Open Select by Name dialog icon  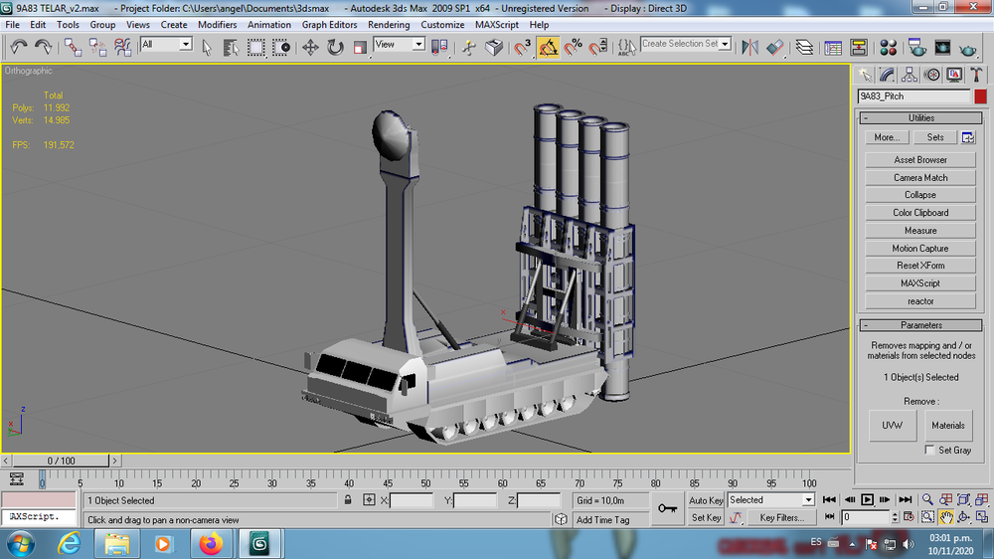coord(231,47)
